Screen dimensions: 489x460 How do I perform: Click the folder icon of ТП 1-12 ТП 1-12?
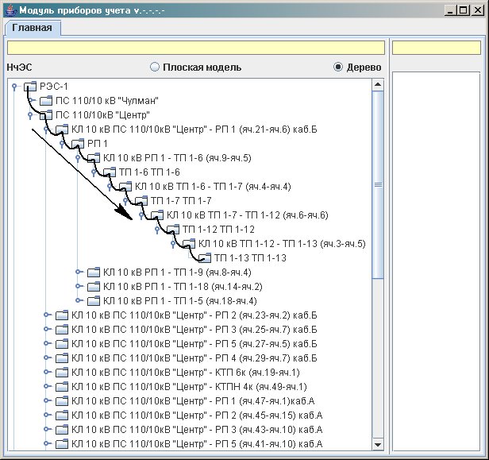(x=173, y=230)
